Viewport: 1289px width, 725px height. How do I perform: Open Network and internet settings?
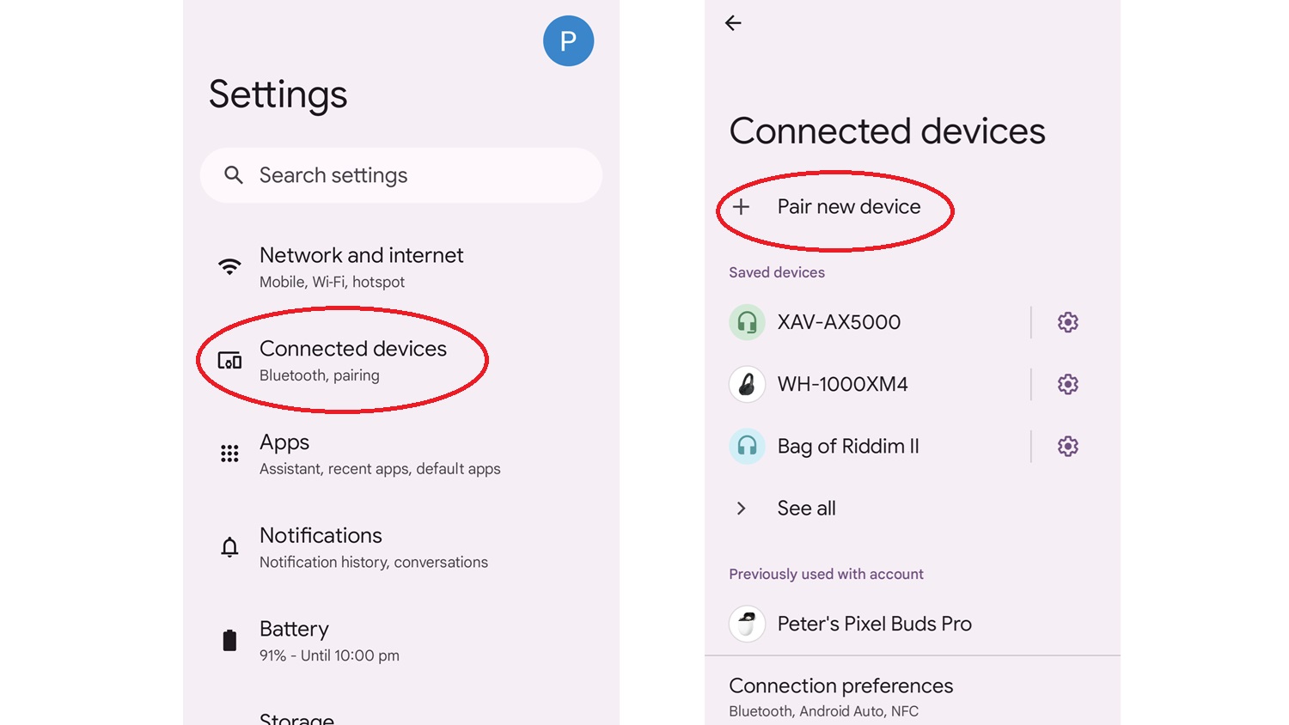click(361, 266)
